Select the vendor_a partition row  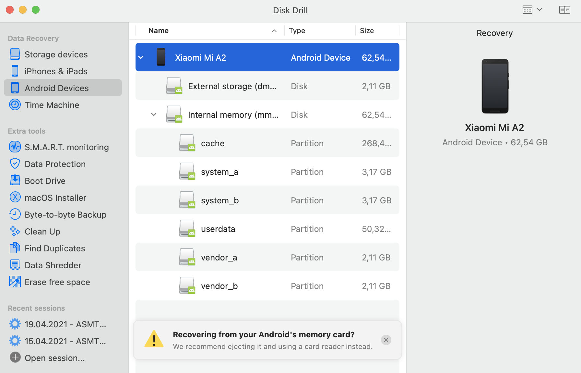click(x=267, y=257)
